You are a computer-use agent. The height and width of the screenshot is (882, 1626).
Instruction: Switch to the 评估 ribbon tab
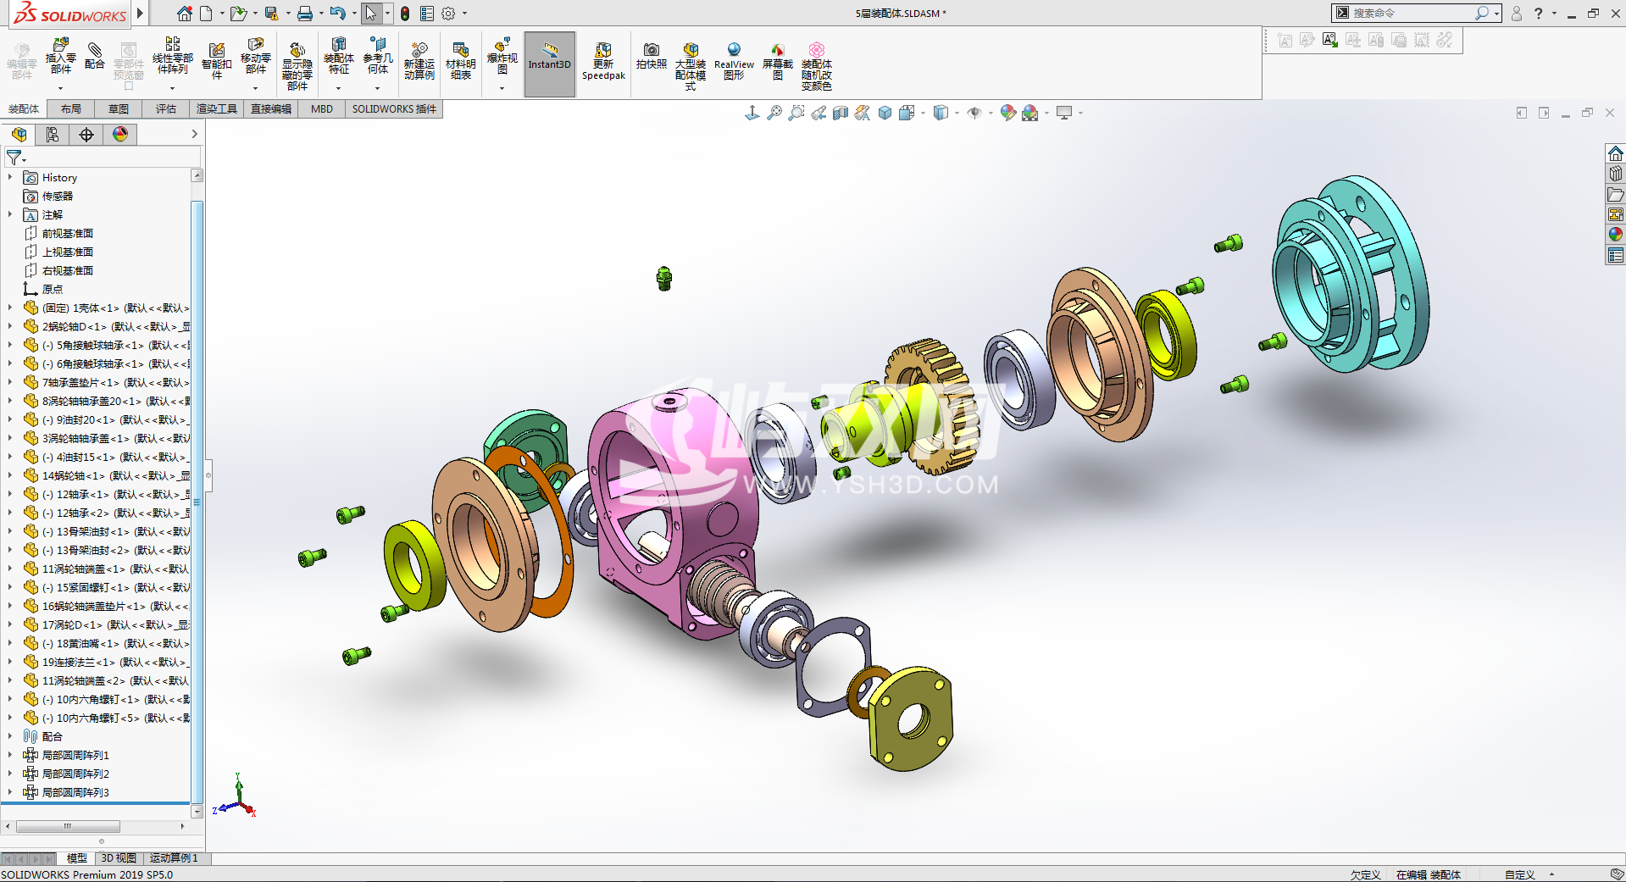(166, 108)
